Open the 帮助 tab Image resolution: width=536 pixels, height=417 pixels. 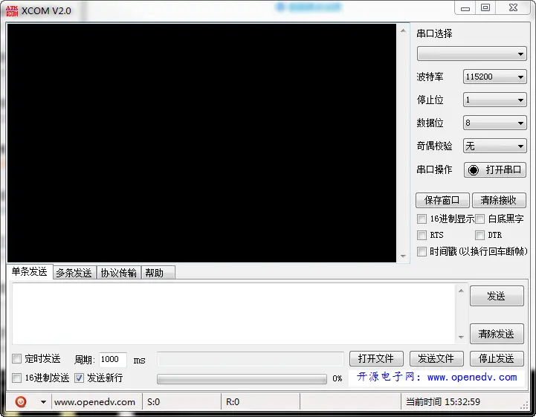[x=158, y=273]
